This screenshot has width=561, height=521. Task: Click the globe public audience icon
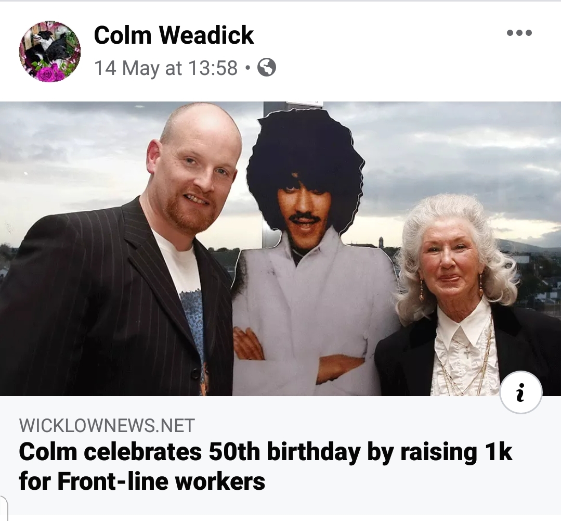(267, 67)
